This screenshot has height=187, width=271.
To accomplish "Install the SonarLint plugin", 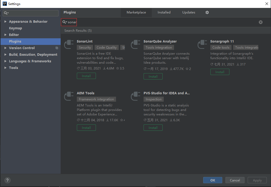I will tap(86, 76).
